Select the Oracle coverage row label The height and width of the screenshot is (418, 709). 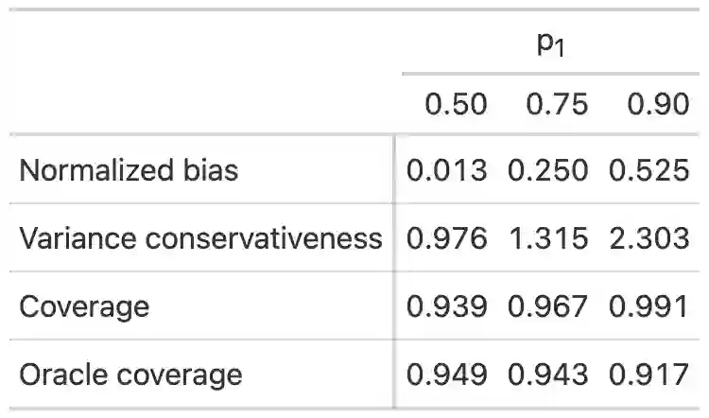point(130,374)
